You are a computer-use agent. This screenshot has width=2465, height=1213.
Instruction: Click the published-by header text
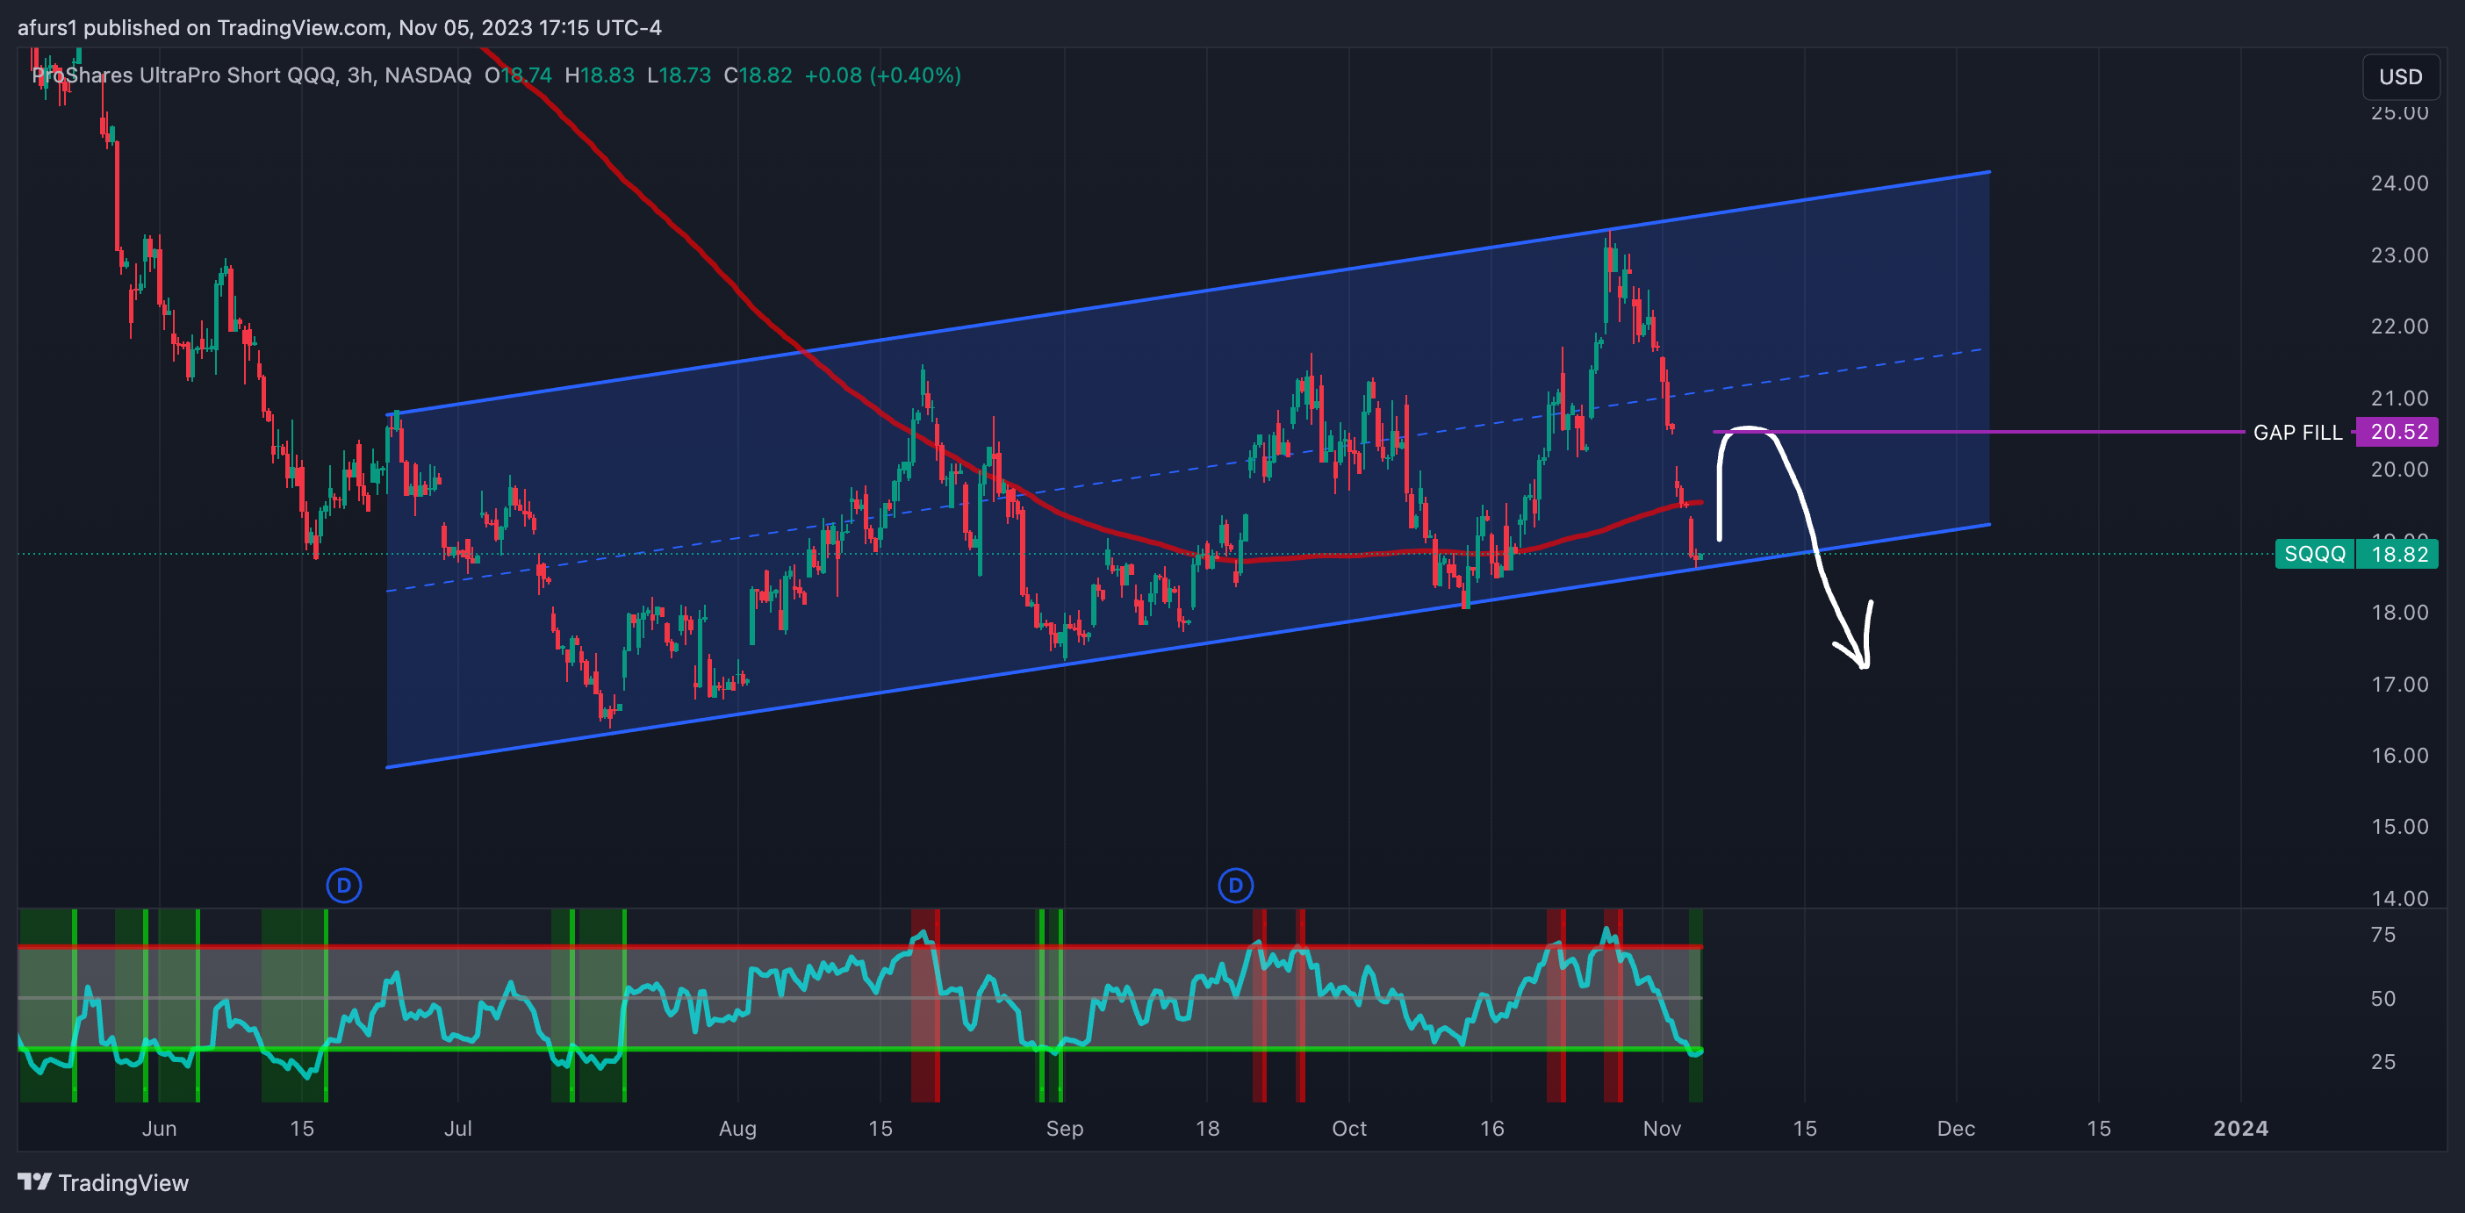click(x=340, y=28)
